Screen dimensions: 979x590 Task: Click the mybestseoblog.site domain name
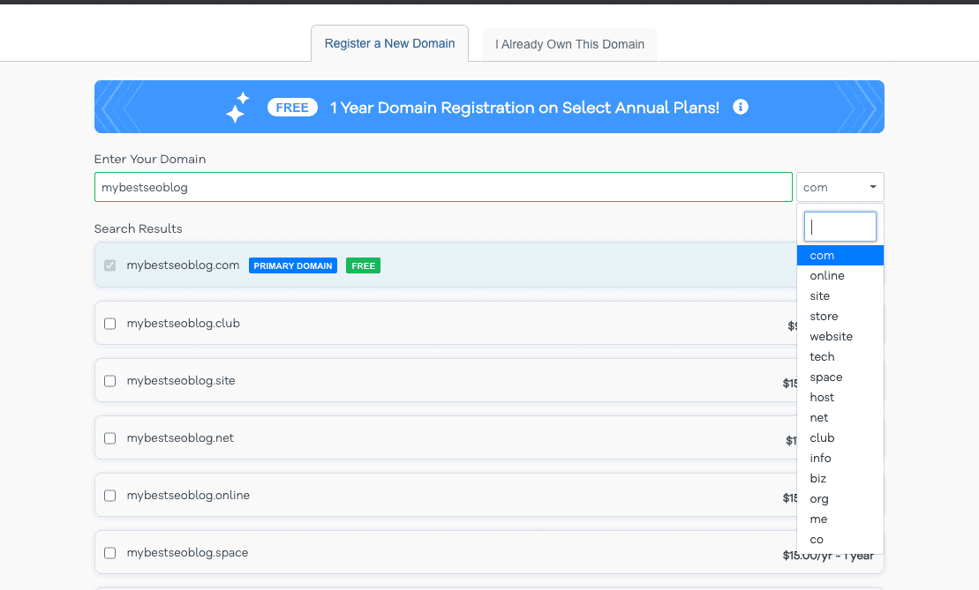181,380
